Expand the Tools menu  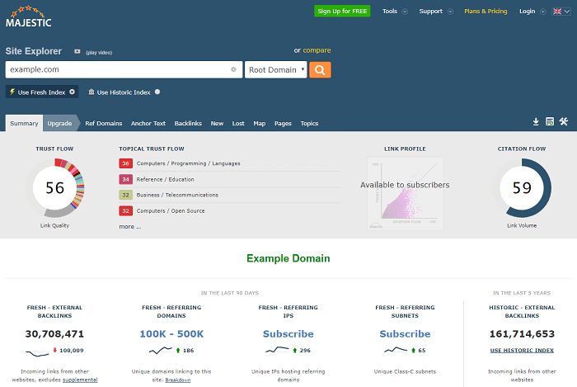tap(394, 12)
